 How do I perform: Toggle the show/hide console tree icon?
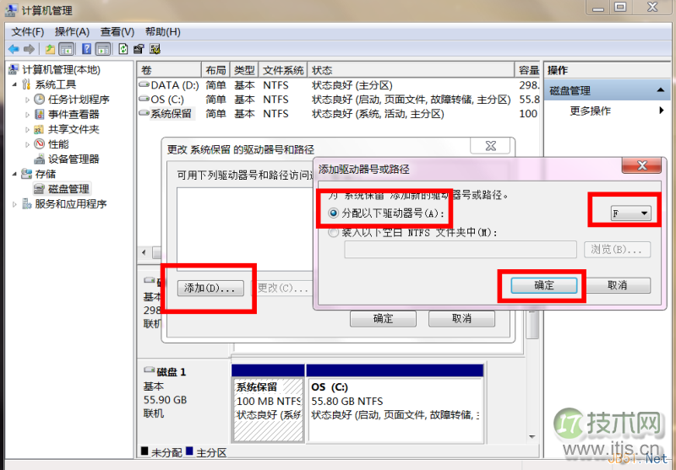coord(66,50)
